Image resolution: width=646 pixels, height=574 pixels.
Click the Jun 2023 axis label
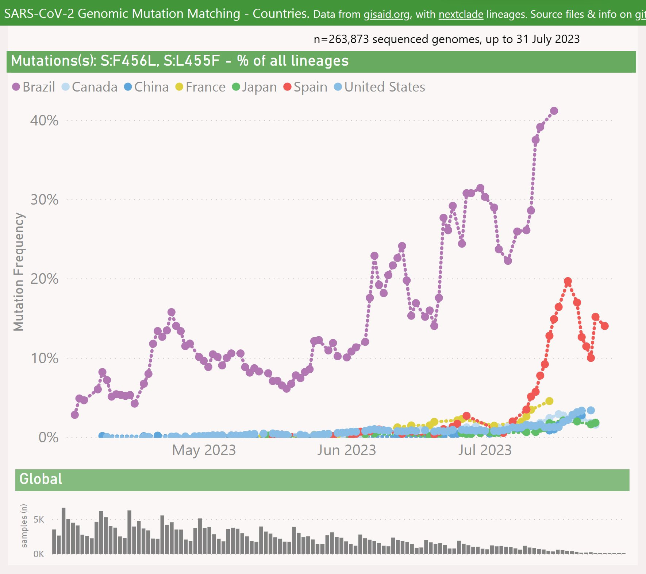[x=346, y=450]
